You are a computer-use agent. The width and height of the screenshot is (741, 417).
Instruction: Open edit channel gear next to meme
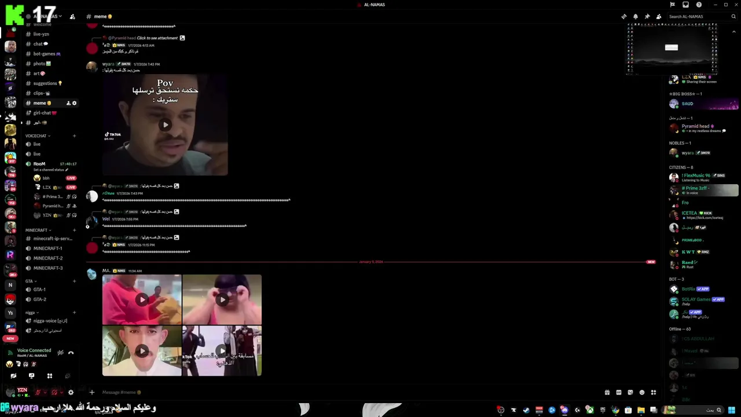74,103
